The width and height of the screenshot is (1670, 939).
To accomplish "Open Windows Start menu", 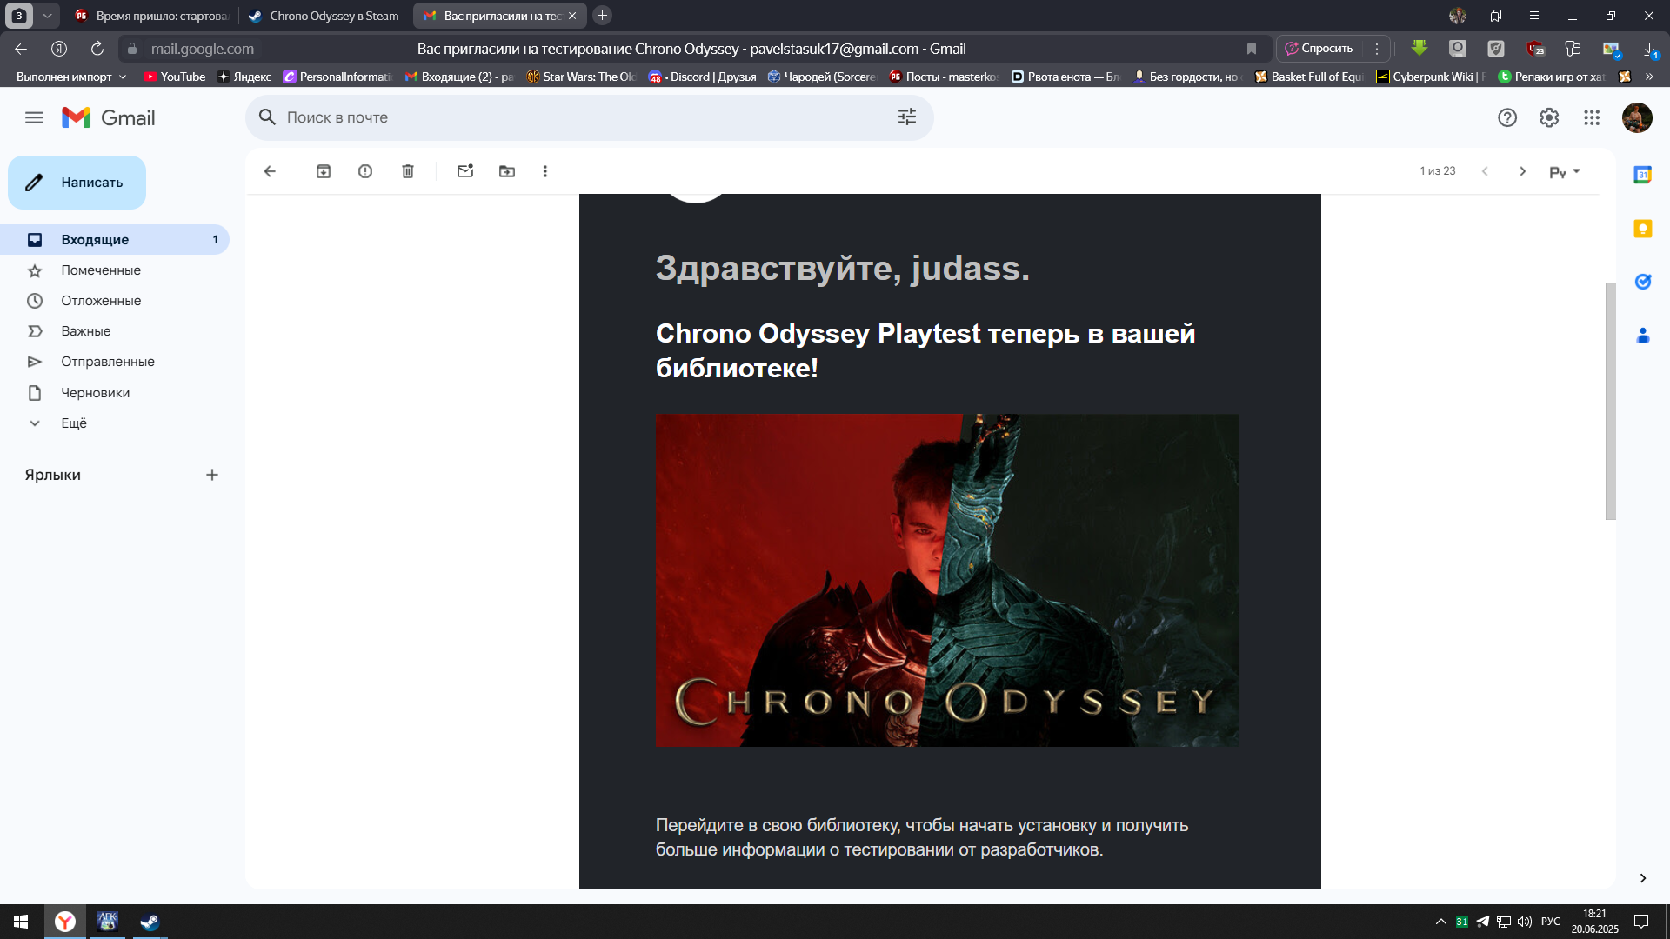I will coord(21,922).
